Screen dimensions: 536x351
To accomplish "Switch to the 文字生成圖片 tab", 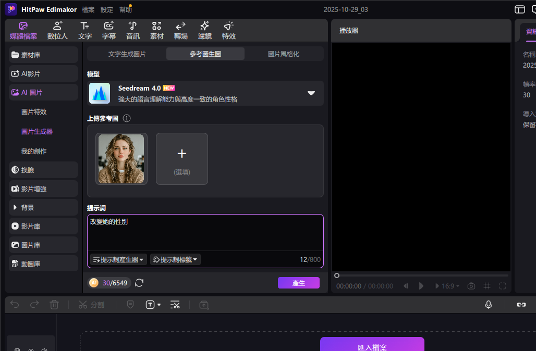I will coord(128,53).
